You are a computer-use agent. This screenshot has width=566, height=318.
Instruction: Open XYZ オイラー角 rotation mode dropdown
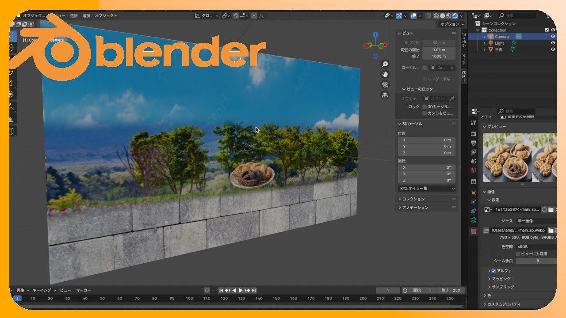(x=427, y=189)
